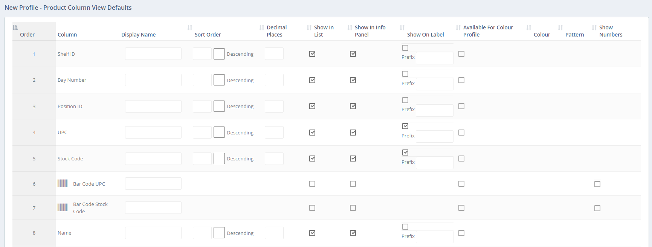Image resolution: width=652 pixels, height=247 pixels.
Task: Click Sort Order column sort icon
Action: pos(190,27)
